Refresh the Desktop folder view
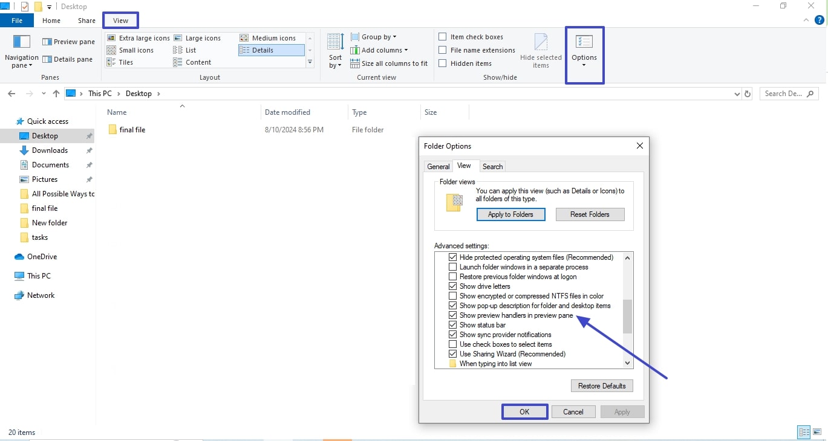 tap(748, 94)
